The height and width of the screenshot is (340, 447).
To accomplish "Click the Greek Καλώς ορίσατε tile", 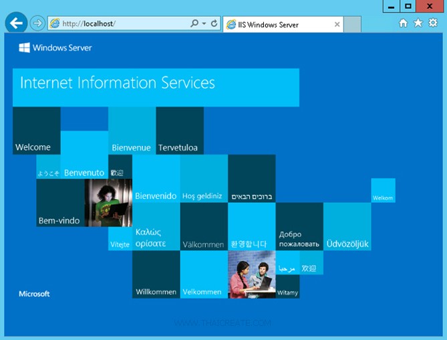I will tap(156, 227).
